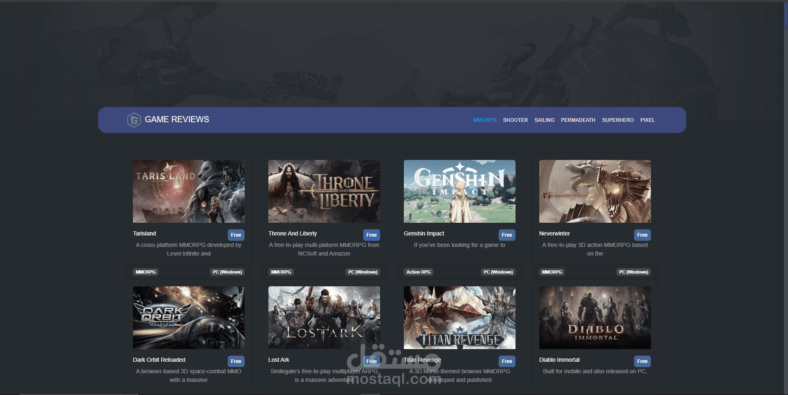Choose the PERMADEATH category
Viewport: 788px width, 395px height.
pos(578,120)
